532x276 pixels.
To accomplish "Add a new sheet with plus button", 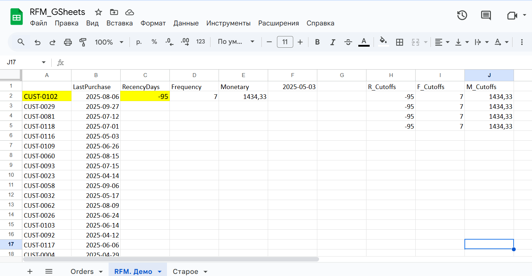I will click(x=30, y=271).
